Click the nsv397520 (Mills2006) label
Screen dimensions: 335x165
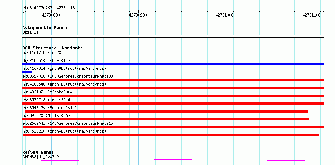click(x=46, y=115)
